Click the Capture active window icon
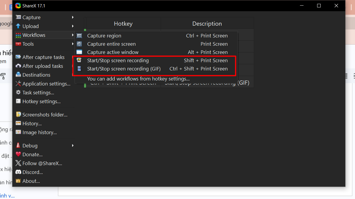 pos(79,52)
